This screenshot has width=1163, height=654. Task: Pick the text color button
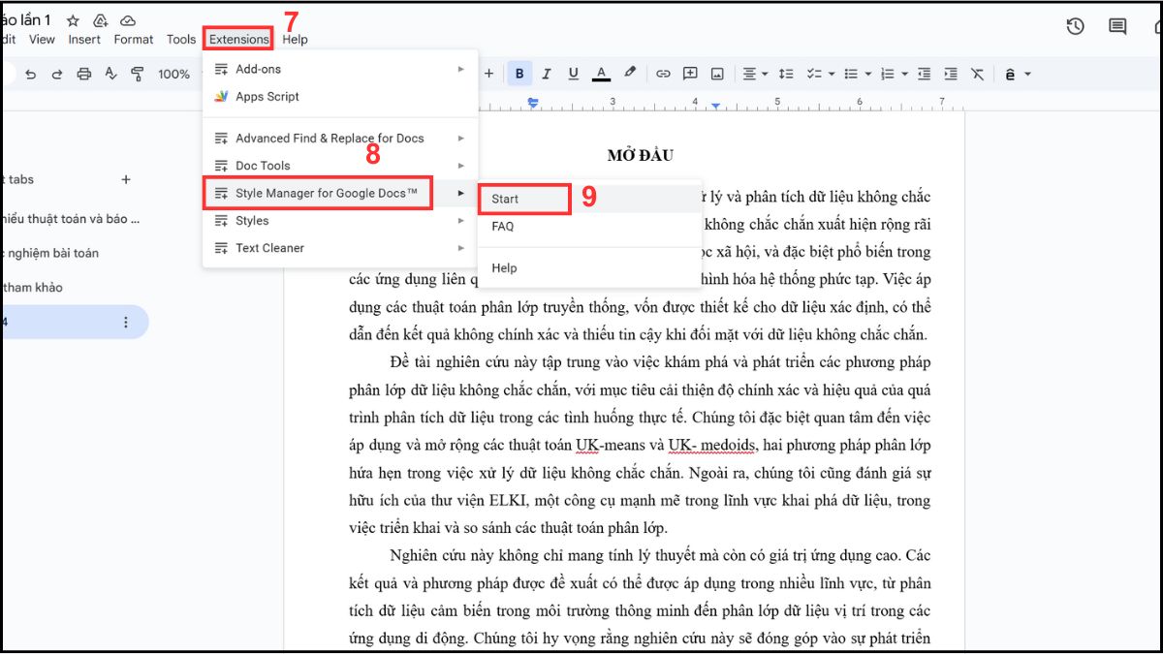pyautogui.click(x=601, y=74)
